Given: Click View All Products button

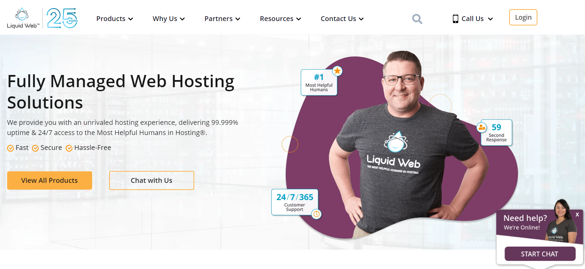Looking at the screenshot, I should [50, 180].
